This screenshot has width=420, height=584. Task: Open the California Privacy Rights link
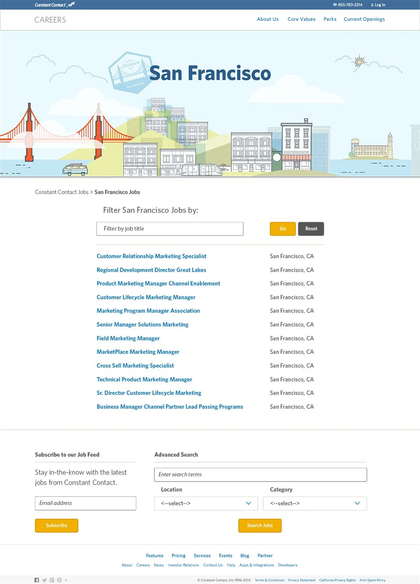point(337,580)
